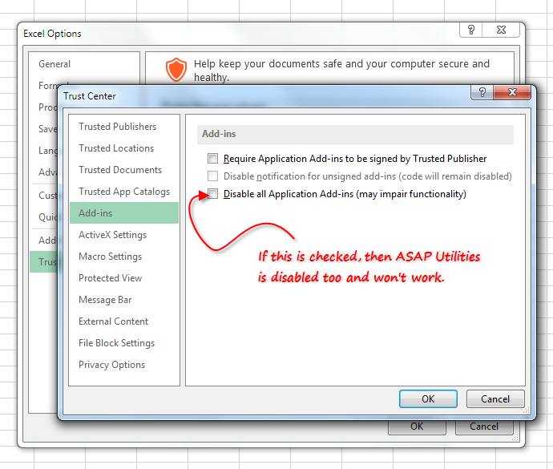Viewport: 553px width, 469px height.
Task: Toggle Disable all Application Add-ins checkbox
Action: 212,194
